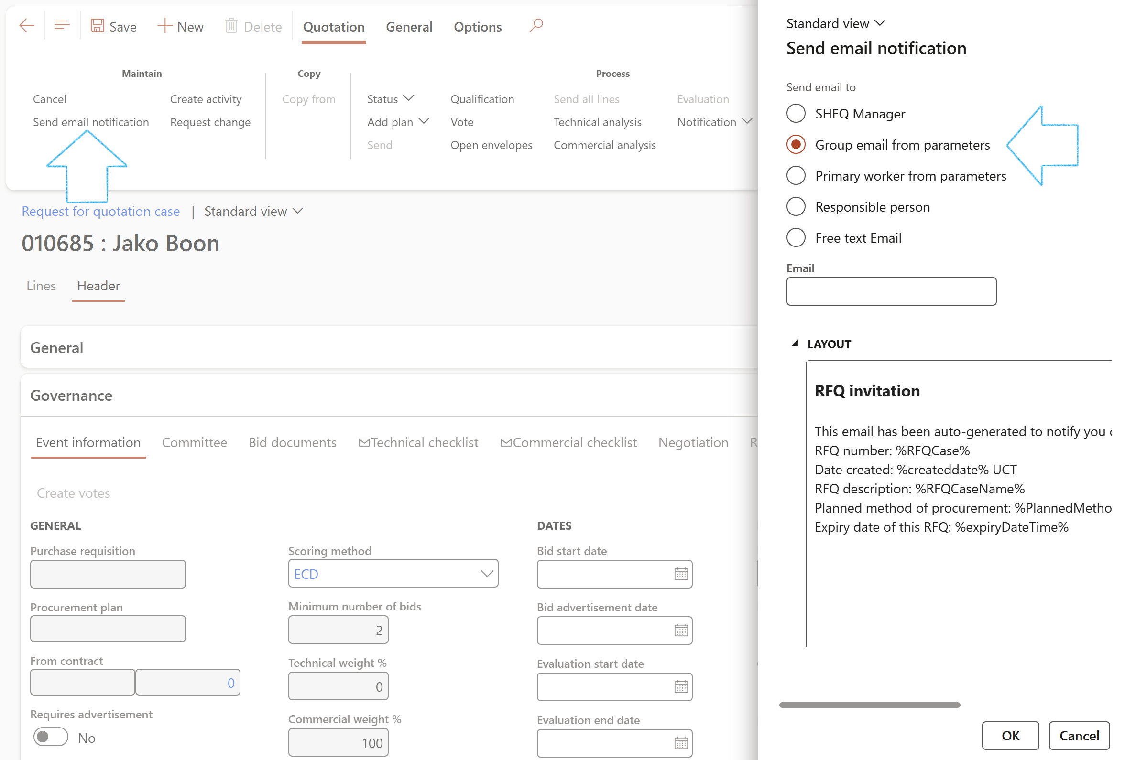
Task: Open Bid start date calendar picker
Action: [x=681, y=574]
